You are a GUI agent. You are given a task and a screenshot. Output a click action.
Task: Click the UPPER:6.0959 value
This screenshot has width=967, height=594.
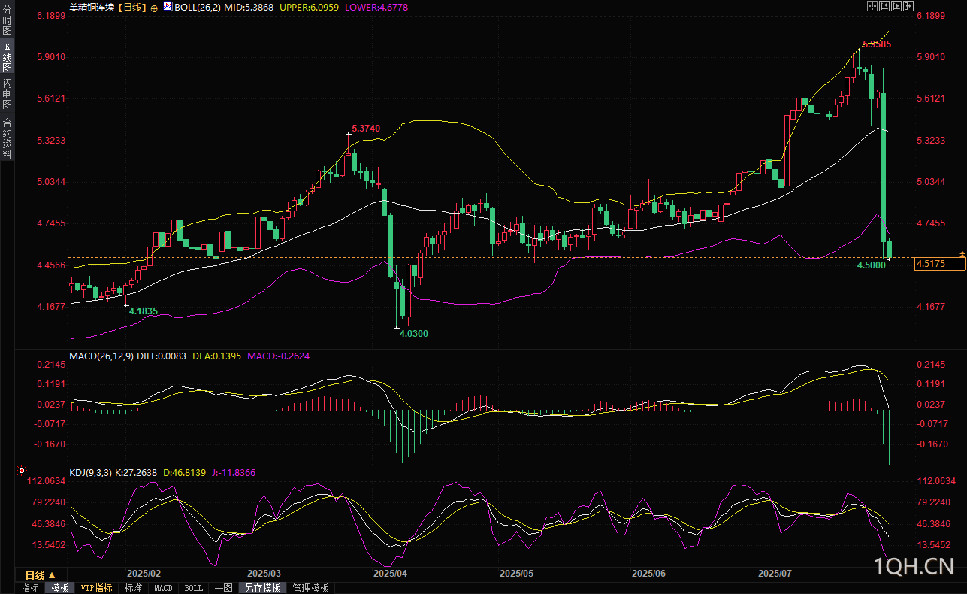click(309, 8)
